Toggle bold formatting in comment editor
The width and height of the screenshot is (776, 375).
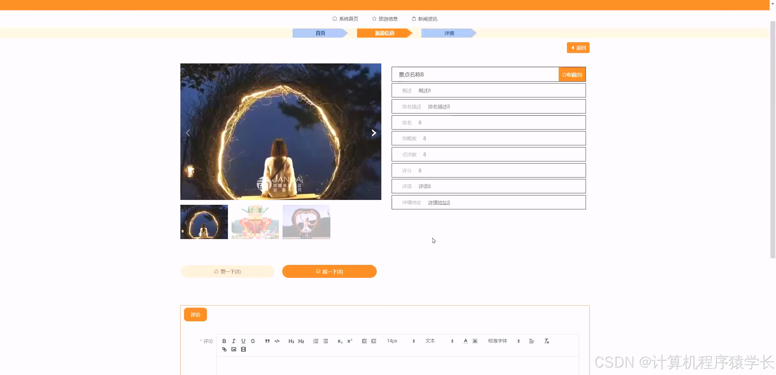[x=224, y=341]
